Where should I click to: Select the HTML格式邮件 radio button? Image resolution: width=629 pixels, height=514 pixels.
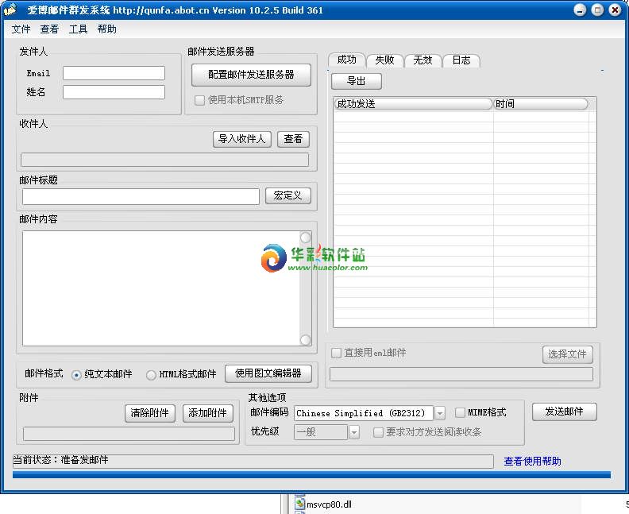pos(151,375)
